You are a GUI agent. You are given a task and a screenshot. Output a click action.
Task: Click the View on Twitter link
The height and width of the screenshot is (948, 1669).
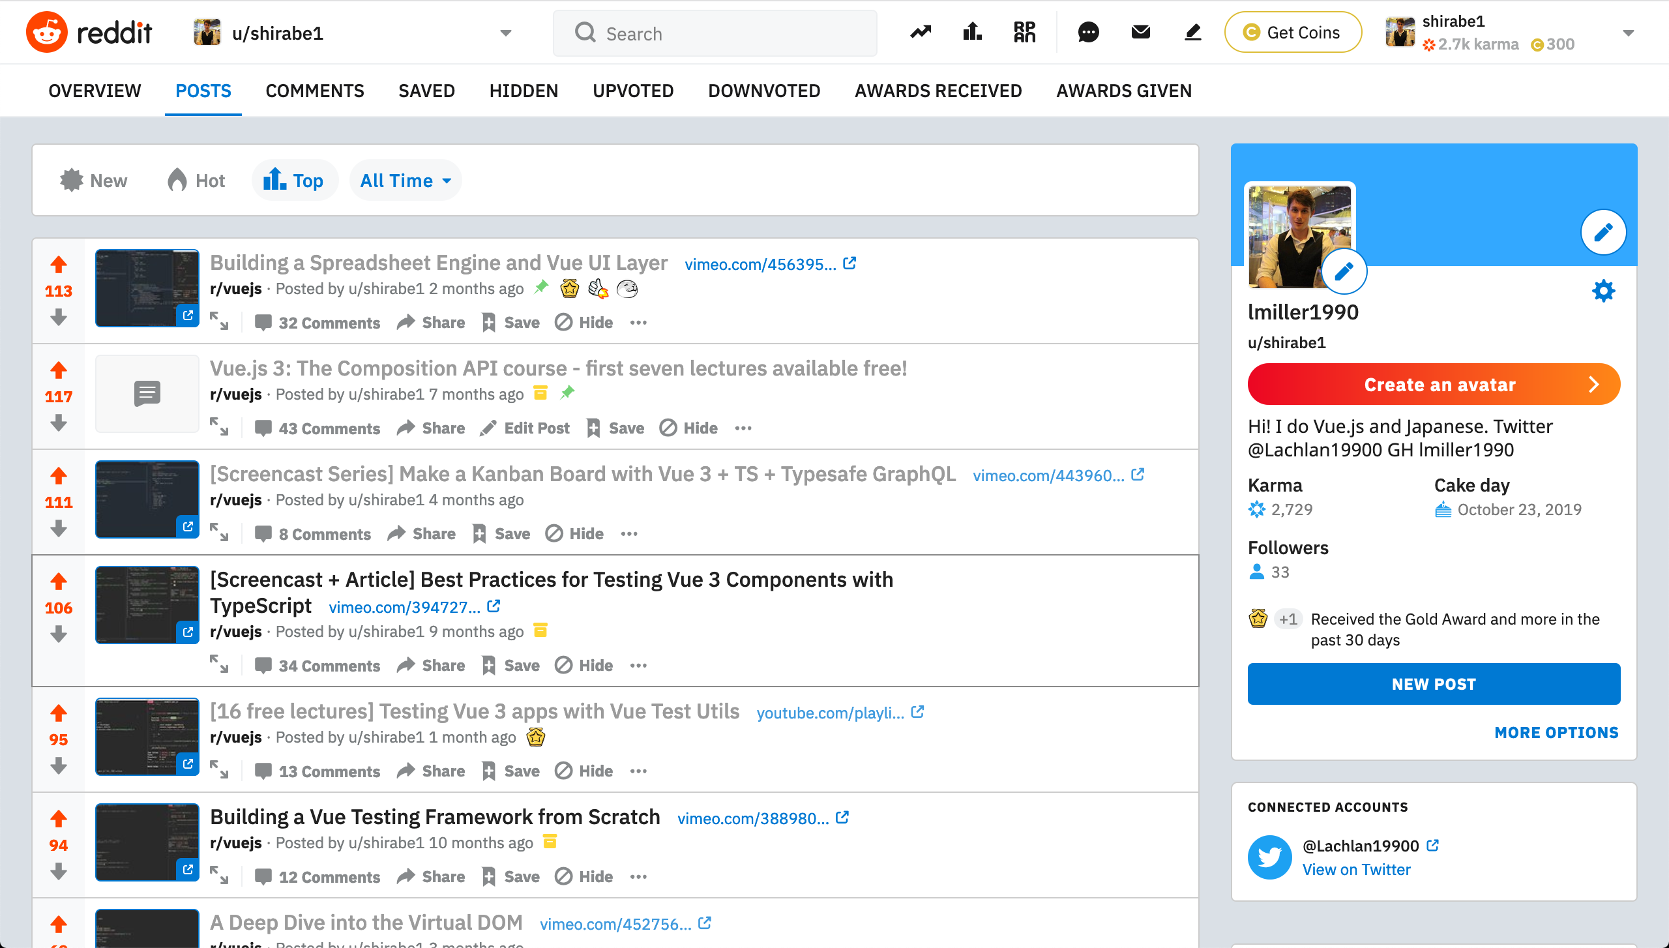1356,869
